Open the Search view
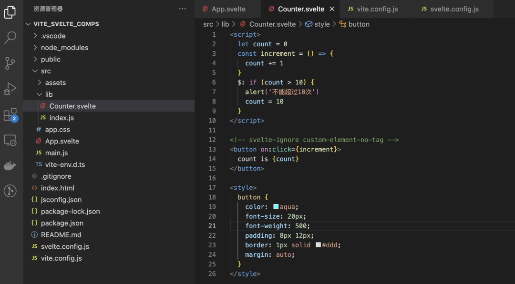This screenshot has height=284, width=515. 10,38
